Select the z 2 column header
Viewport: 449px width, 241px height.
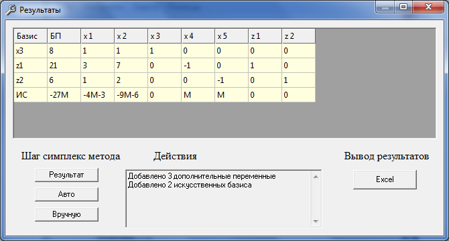[x=298, y=36]
